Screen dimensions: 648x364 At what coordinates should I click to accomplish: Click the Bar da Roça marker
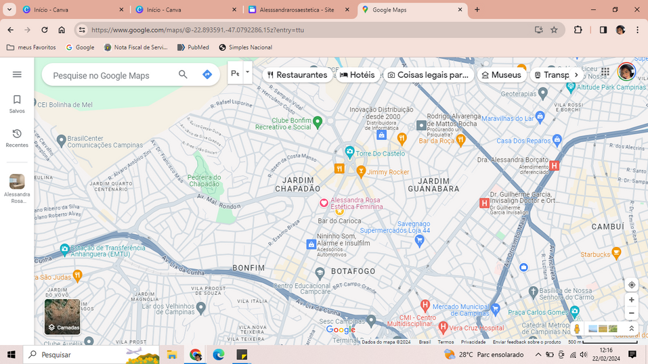click(460, 140)
